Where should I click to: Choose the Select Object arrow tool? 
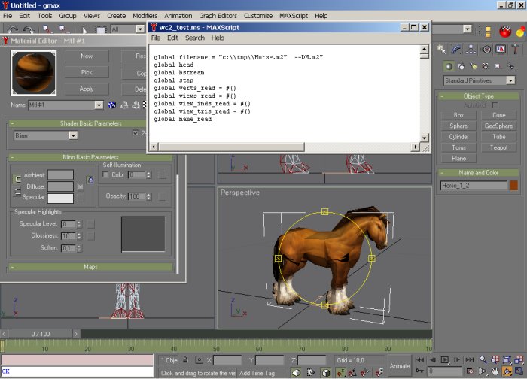[84, 30]
